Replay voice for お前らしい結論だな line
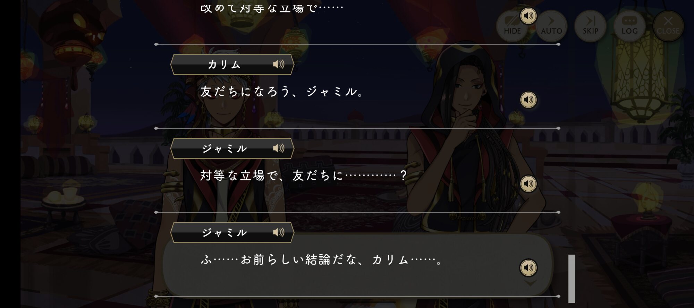The width and height of the screenshot is (694, 308). [528, 268]
